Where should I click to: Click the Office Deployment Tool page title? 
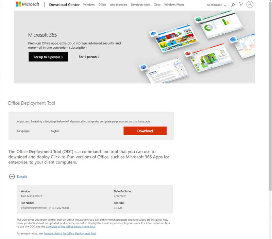pos(31,103)
